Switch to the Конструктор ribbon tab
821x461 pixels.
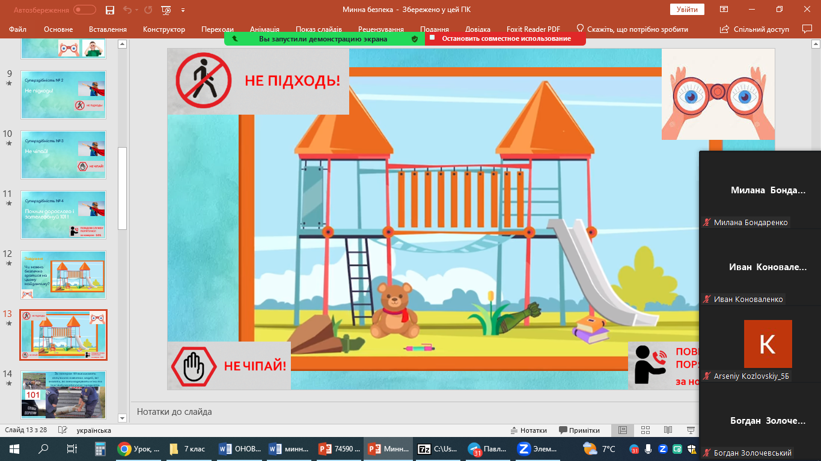pos(164,29)
